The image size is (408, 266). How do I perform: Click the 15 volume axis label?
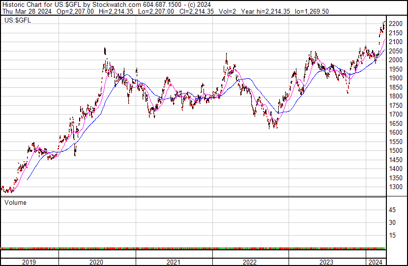pos(393,235)
